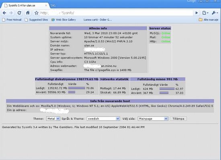Click the Ledigt disk space progress bar
Image resolution: width=221 pixels, height=160 pixels.
coord(76,88)
